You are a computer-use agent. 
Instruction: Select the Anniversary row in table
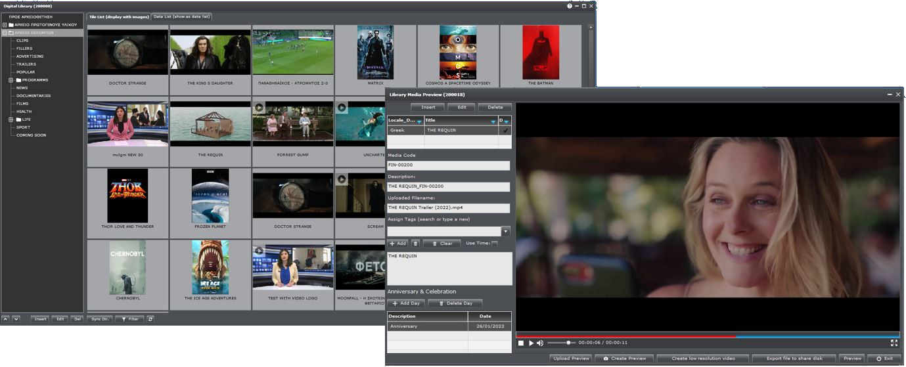[449, 326]
